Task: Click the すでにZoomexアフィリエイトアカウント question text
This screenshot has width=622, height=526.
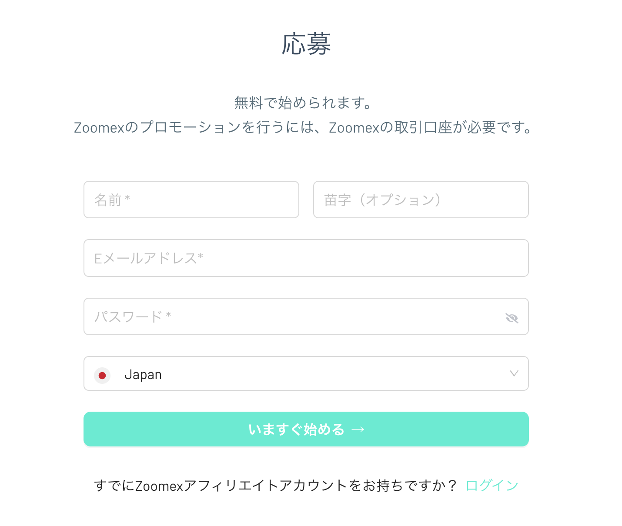Action: [x=275, y=485]
